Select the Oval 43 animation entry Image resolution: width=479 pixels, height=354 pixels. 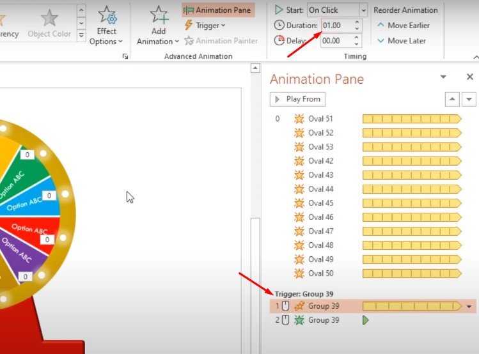373,175
